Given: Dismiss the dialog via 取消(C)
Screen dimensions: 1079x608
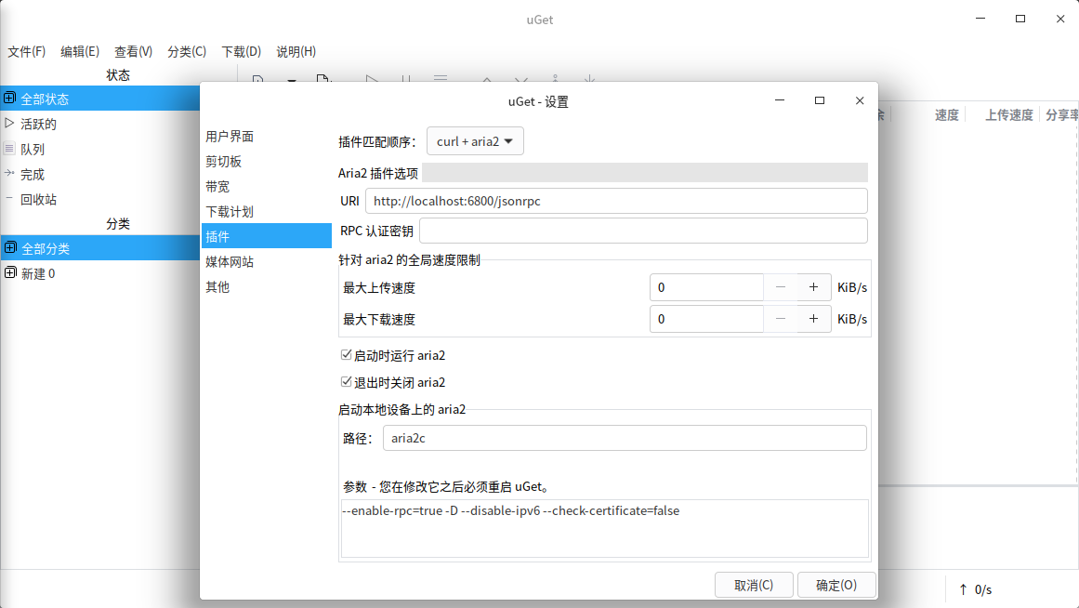Looking at the screenshot, I should [x=754, y=585].
